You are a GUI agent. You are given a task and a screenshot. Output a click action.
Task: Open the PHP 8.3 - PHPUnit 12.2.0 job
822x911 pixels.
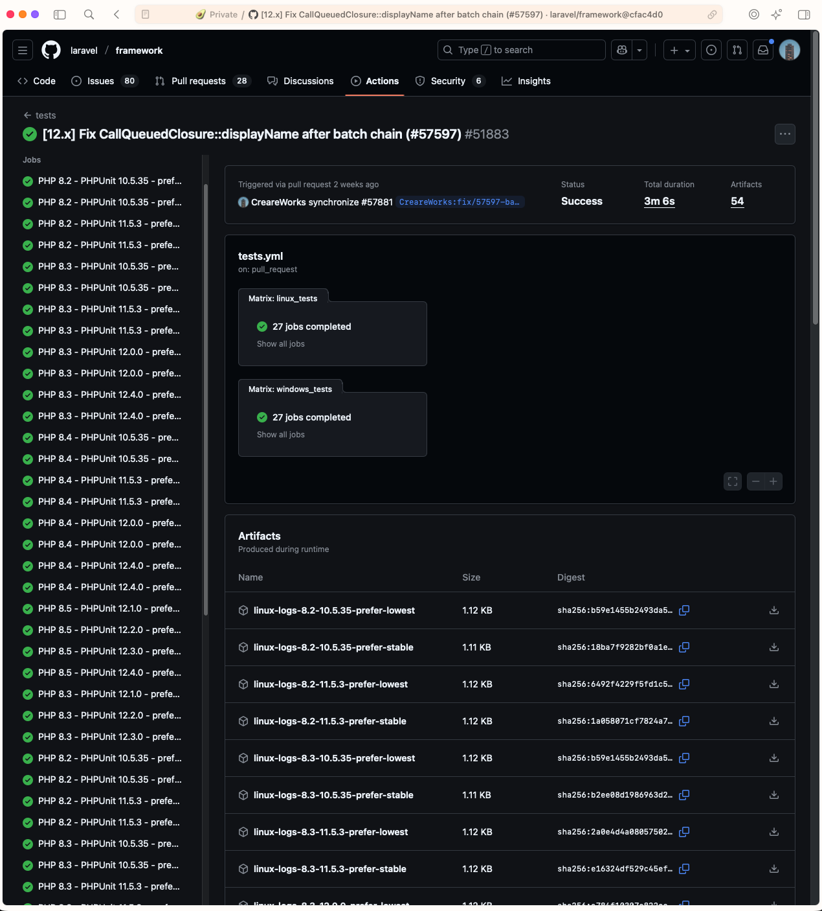point(102,715)
